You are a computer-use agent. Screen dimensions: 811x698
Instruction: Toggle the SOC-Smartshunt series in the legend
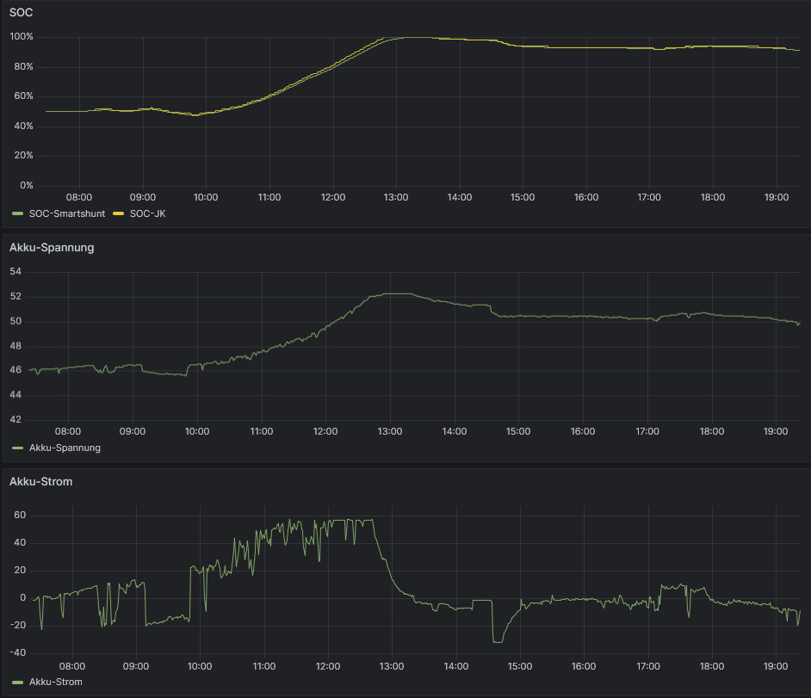point(67,213)
